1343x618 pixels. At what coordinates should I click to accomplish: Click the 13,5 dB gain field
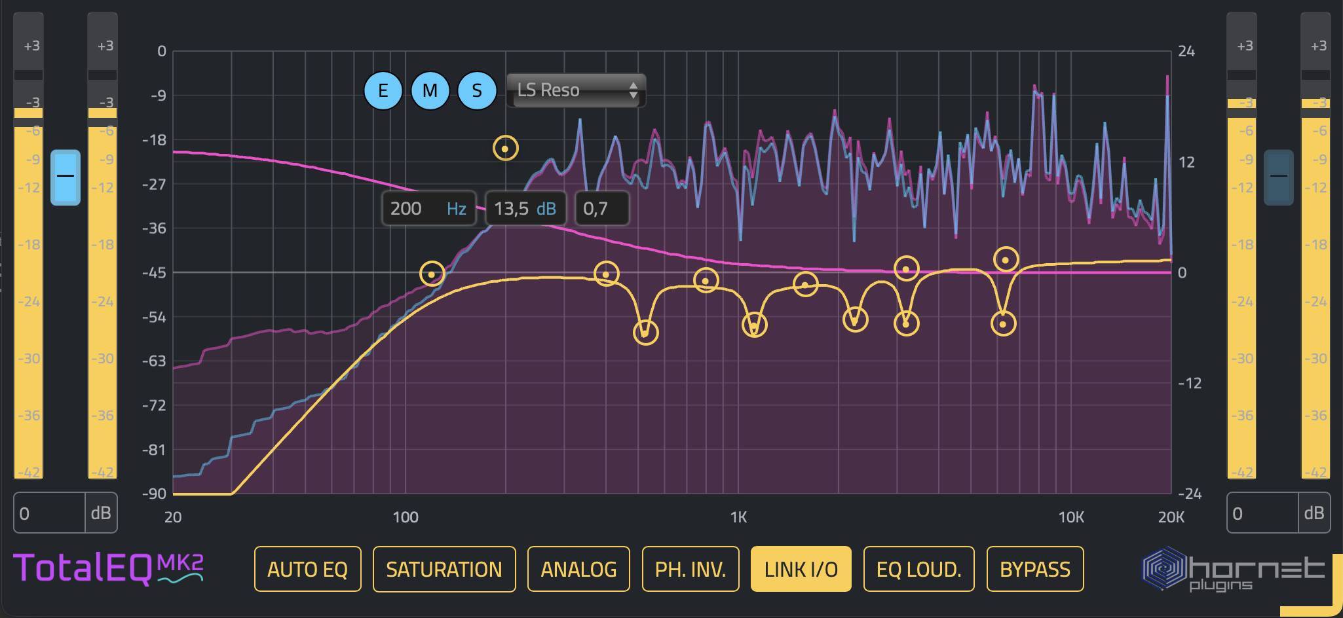coord(524,209)
